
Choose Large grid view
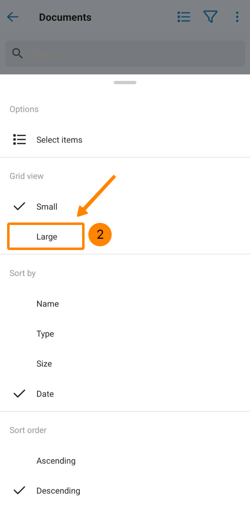47,237
